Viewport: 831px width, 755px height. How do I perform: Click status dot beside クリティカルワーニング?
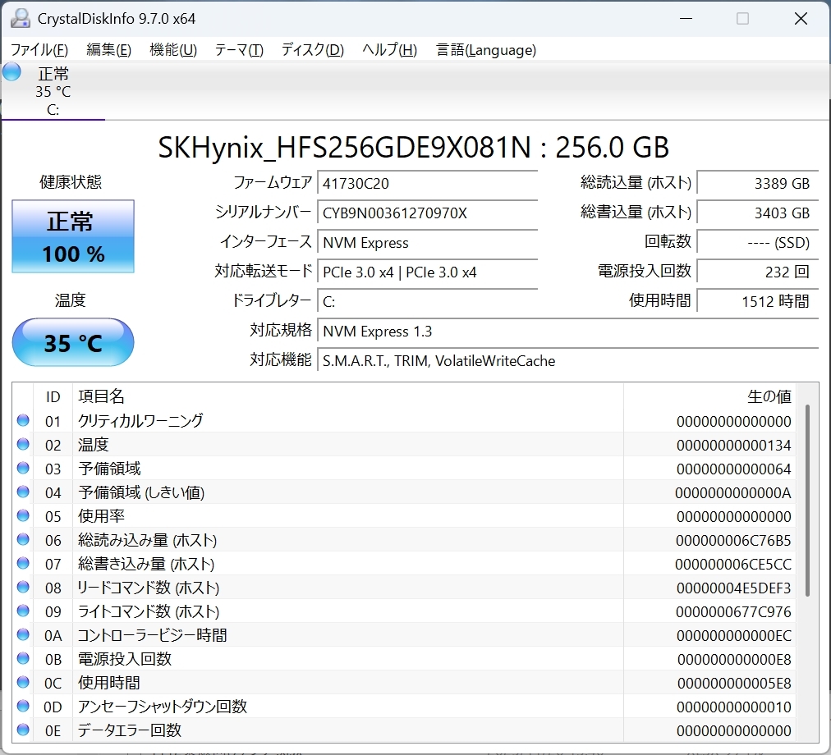click(22, 420)
